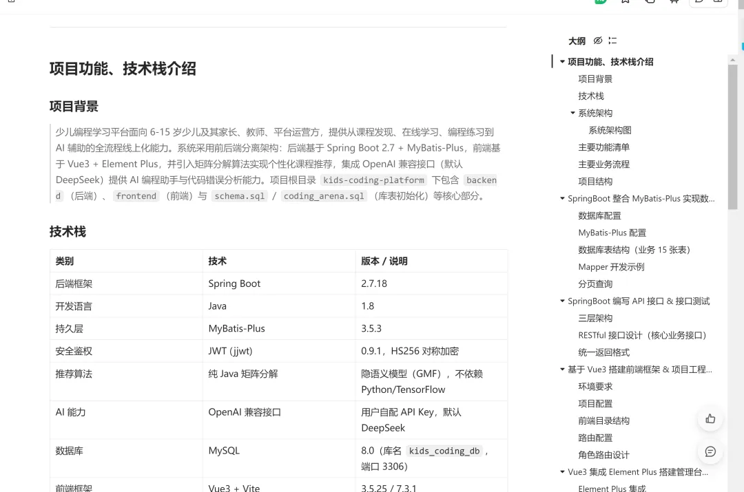Open Element Plus 集成 outline entry
The image size is (744, 492).
click(612, 488)
